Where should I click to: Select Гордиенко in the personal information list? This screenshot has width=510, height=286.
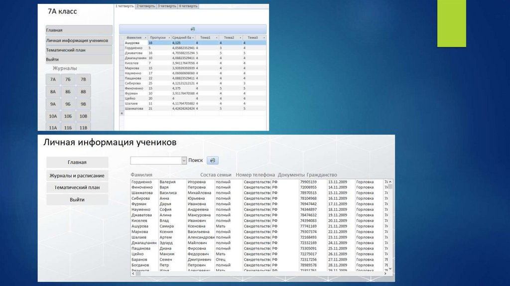coord(142,182)
